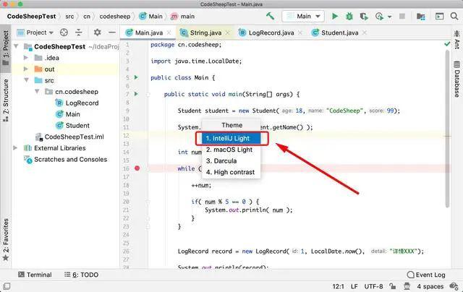Open the profiler dropdown arrow
The height and width of the screenshot is (292, 463).
coord(389,17)
